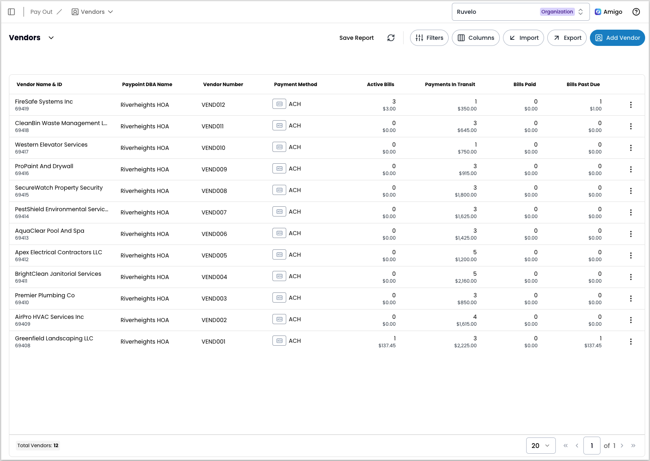Toggle the sidebar panel icon

point(11,12)
